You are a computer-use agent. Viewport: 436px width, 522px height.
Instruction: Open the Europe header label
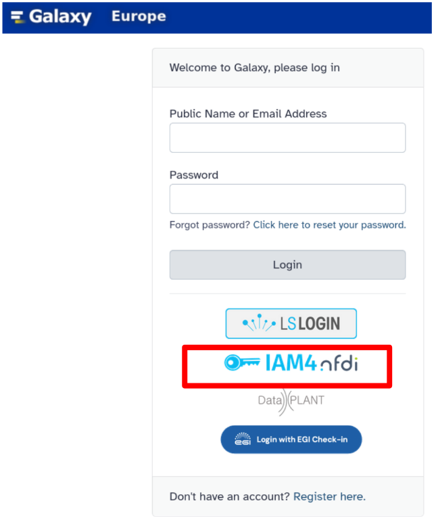(x=139, y=16)
